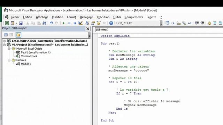Click the Copy toolbar icon

point(33,23)
